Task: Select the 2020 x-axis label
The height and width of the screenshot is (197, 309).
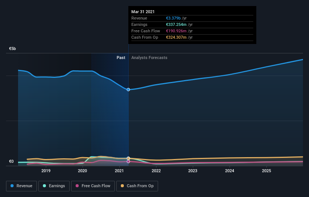Action: point(82,171)
